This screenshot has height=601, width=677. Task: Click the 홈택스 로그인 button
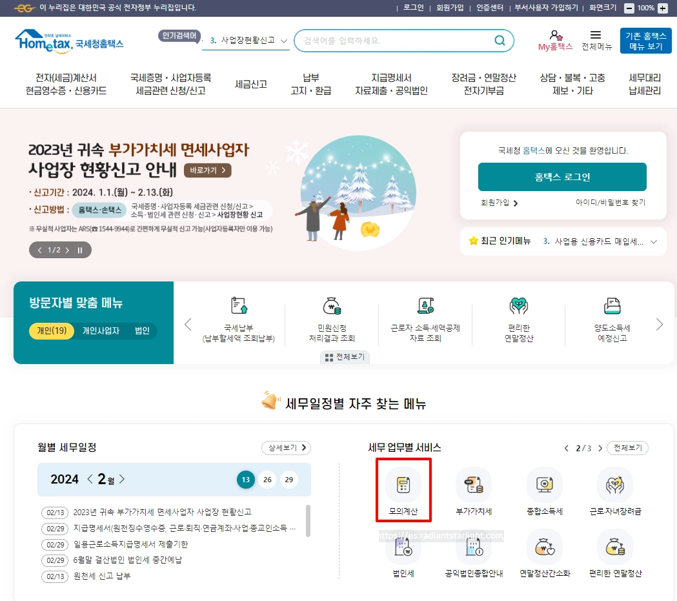point(561,176)
